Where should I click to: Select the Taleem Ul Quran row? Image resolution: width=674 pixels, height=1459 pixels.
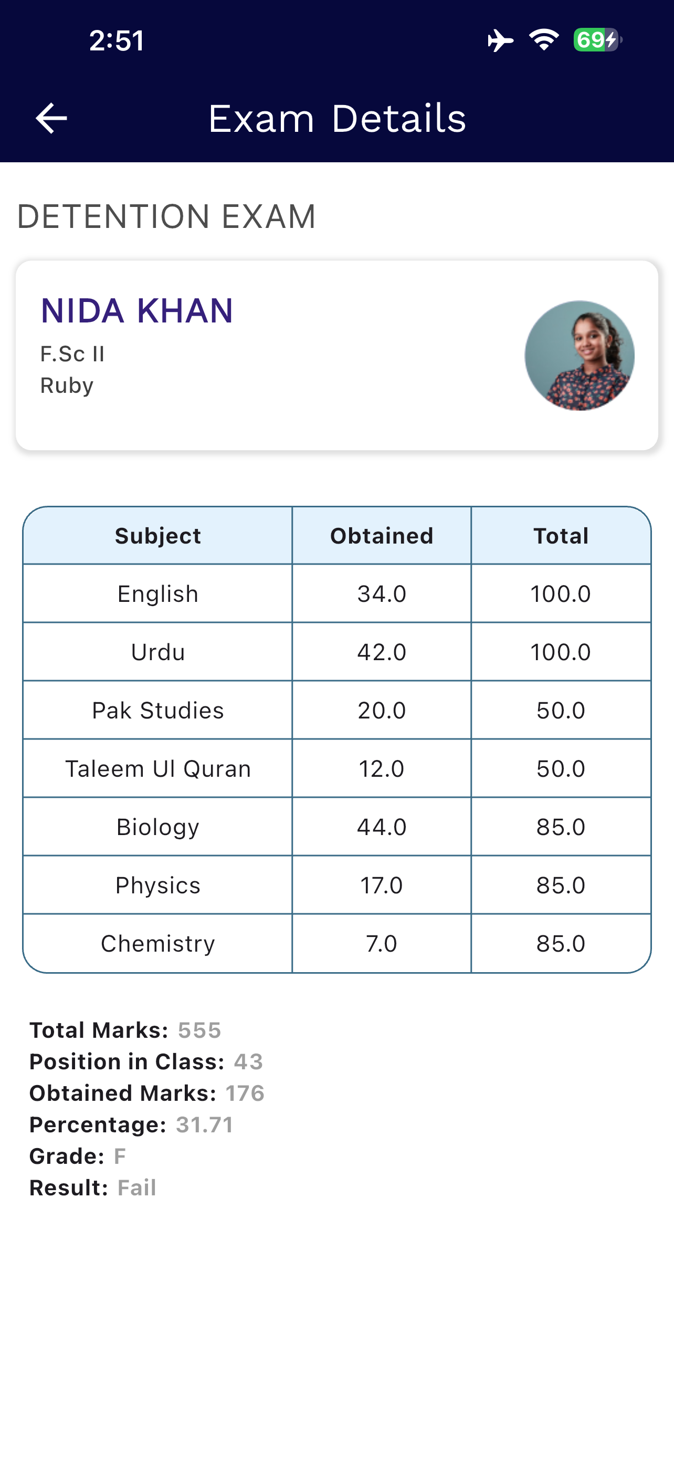tap(336, 768)
